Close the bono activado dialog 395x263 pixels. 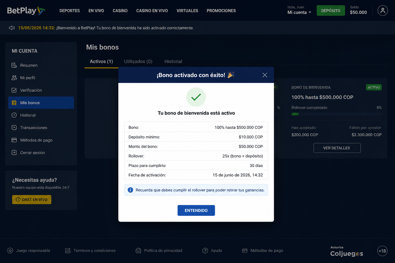pyautogui.click(x=265, y=75)
